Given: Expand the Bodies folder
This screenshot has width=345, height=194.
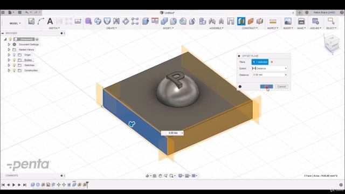Looking at the screenshot, I should pos(9,60).
